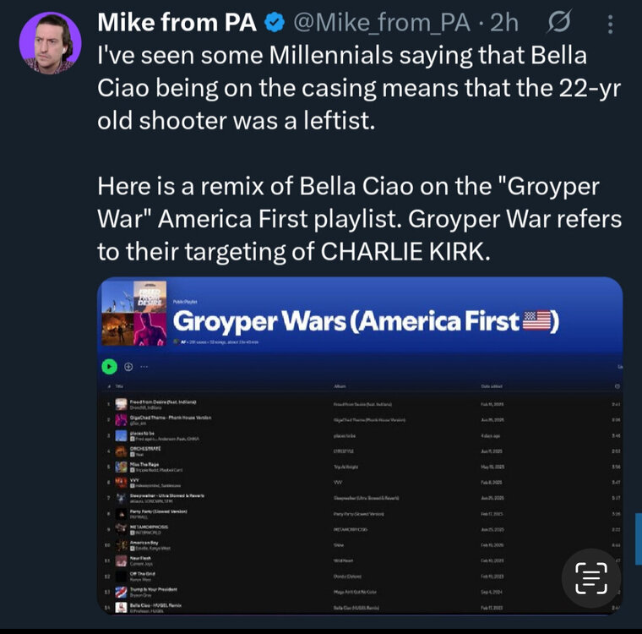Image resolution: width=642 pixels, height=634 pixels.
Task: Open the playlist's three-dot options
Action: coord(144,367)
